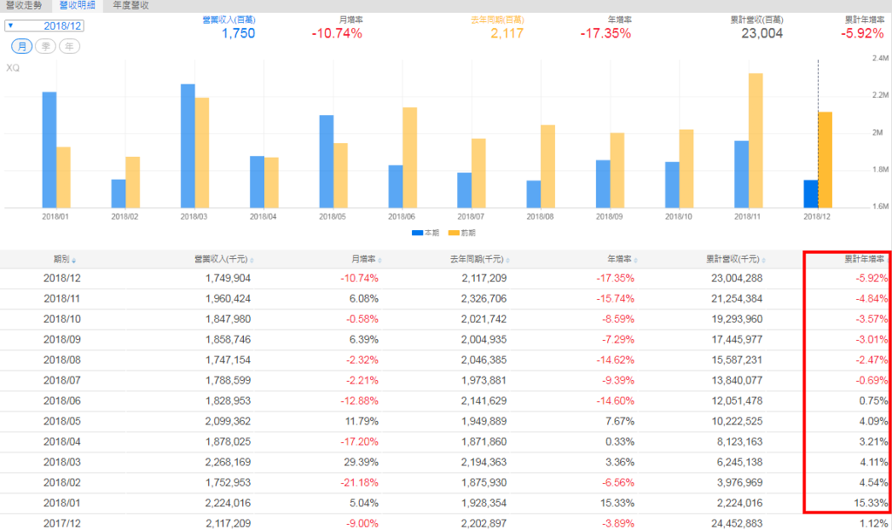Select the 2018/11 table row period cell

coord(62,299)
